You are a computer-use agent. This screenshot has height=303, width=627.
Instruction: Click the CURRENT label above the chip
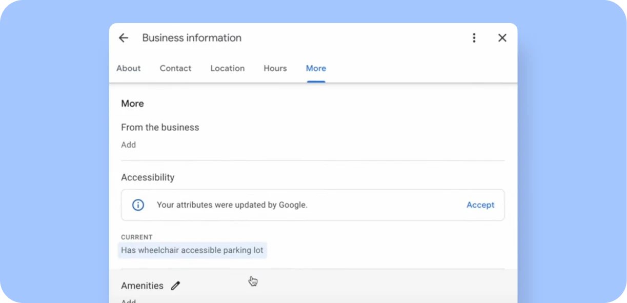136,237
